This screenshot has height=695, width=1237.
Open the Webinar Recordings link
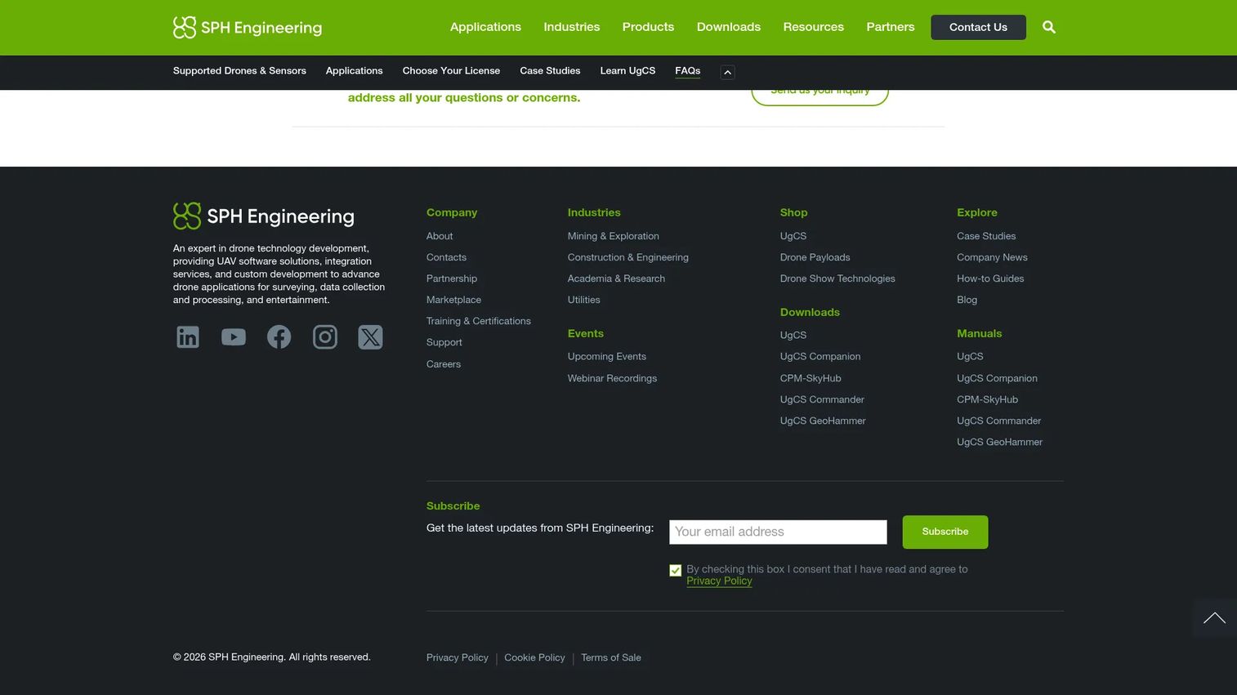click(612, 378)
